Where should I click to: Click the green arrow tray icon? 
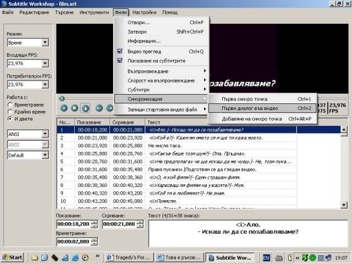305,257
